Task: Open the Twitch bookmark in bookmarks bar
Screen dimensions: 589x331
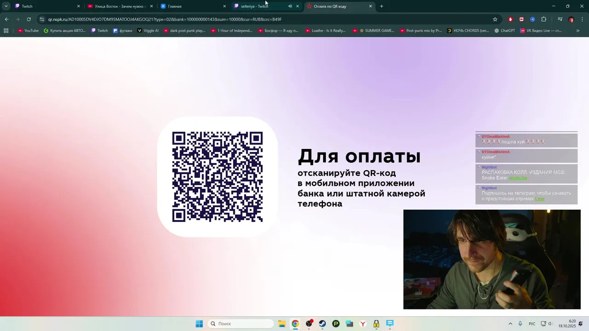Action: pos(99,31)
